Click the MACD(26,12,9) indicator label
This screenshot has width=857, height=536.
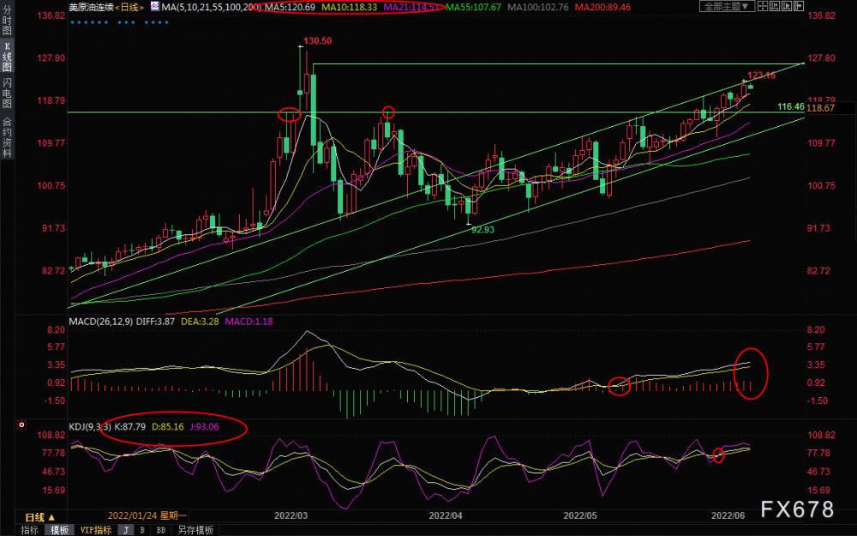pyautogui.click(x=100, y=322)
